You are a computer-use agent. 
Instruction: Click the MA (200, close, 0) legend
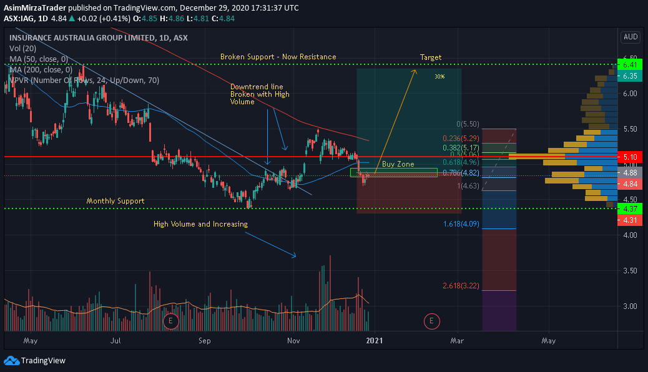pos(41,69)
